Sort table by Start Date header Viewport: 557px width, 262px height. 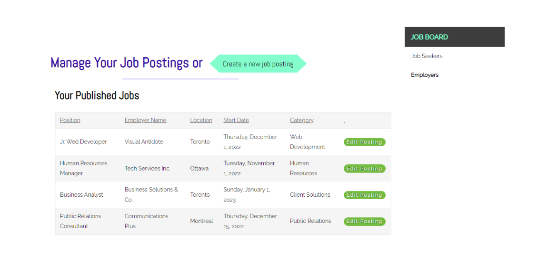[236, 120]
